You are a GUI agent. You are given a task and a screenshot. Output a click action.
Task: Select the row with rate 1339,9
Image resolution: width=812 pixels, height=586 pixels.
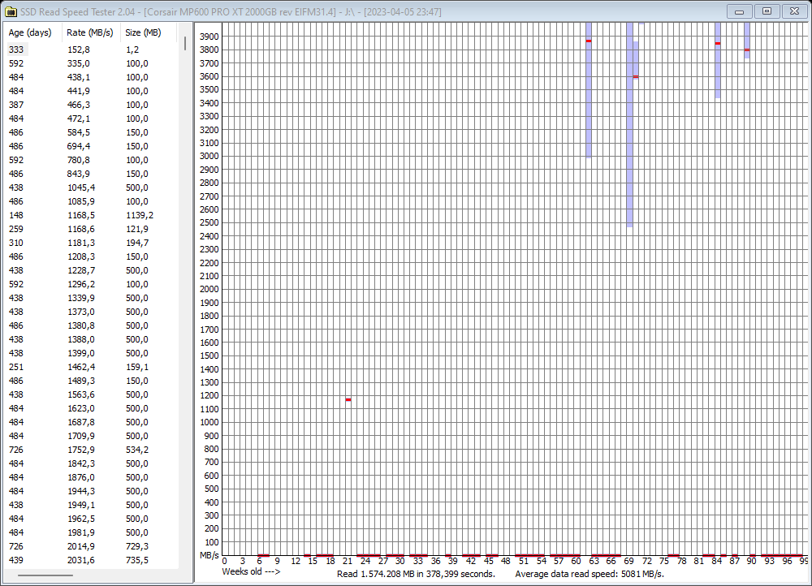pos(91,298)
